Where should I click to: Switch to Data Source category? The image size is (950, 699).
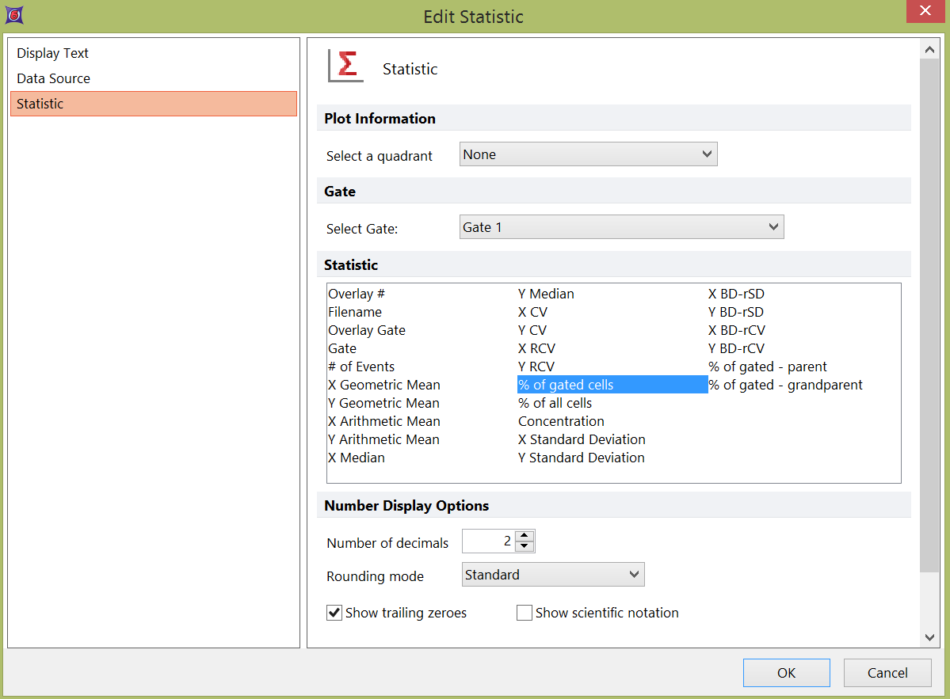coord(54,79)
